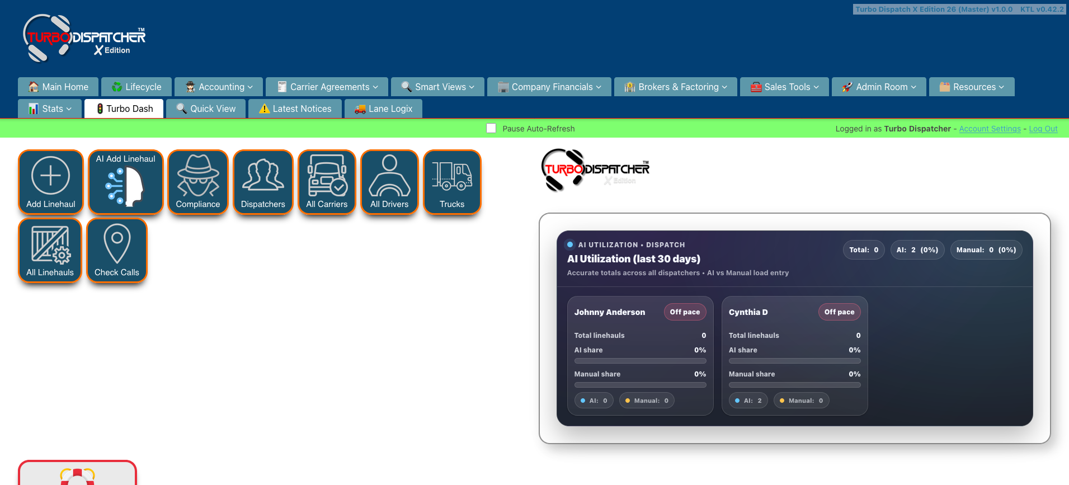The width and height of the screenshot is (1069, 485).
Task: Open the Dispatchers tile
Action: pyautogui.click(x=263, y=182)
